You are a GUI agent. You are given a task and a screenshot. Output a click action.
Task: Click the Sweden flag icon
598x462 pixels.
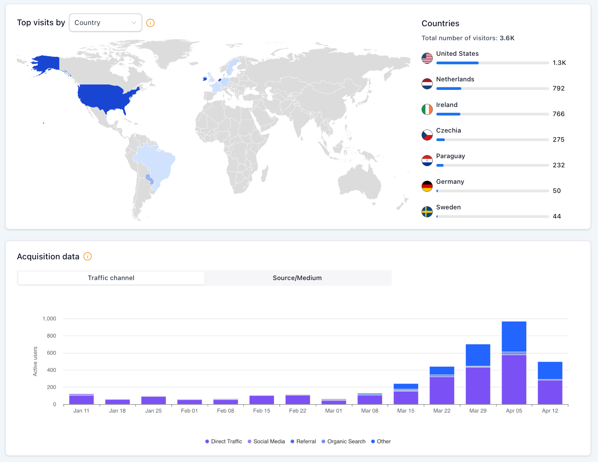click(x=427, y=212)
